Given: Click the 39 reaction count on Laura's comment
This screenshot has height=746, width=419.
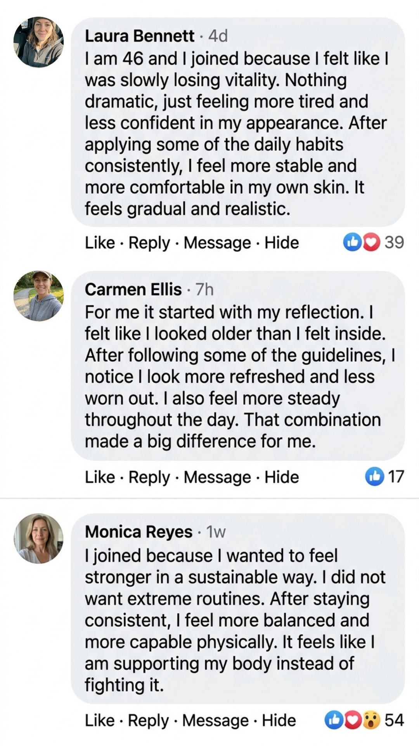Looking at the screenshot, I should (x=394, y=242).
